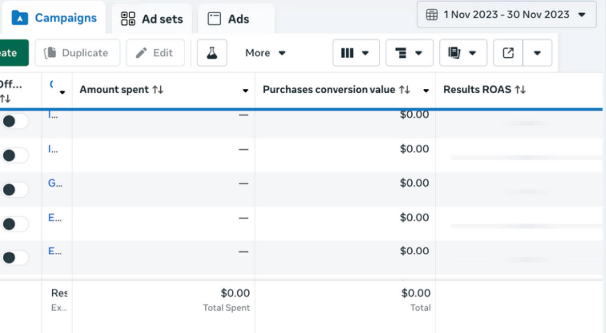Screen dimensions: 606x333
Task: Toggle the first campaign row switch
Action: click(14, 121)
